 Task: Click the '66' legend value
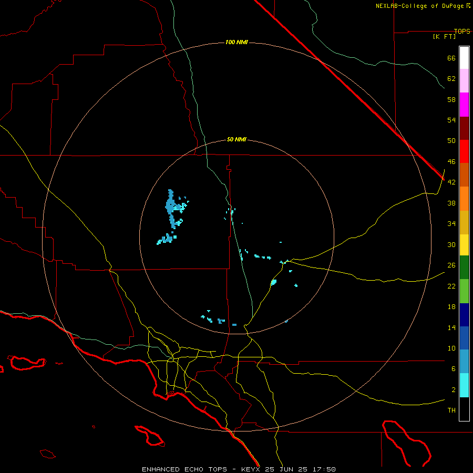click(451, 58)
